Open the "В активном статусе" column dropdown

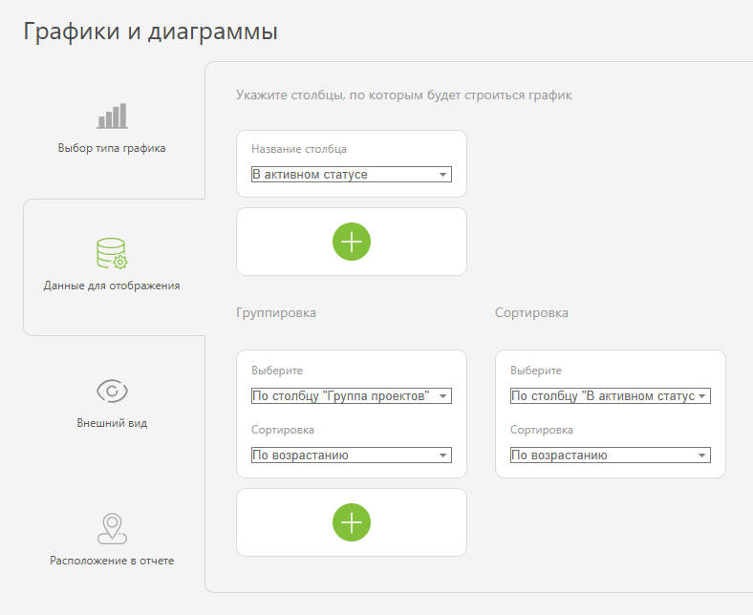tap(352, 174)
